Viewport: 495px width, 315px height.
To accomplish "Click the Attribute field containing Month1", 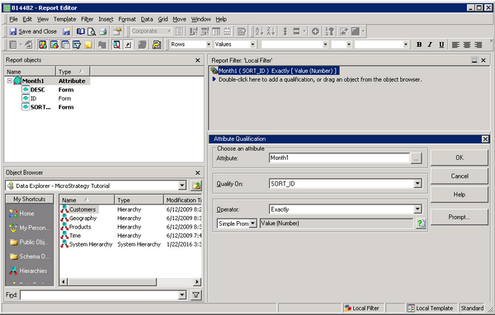I will [x=339, y=158].
